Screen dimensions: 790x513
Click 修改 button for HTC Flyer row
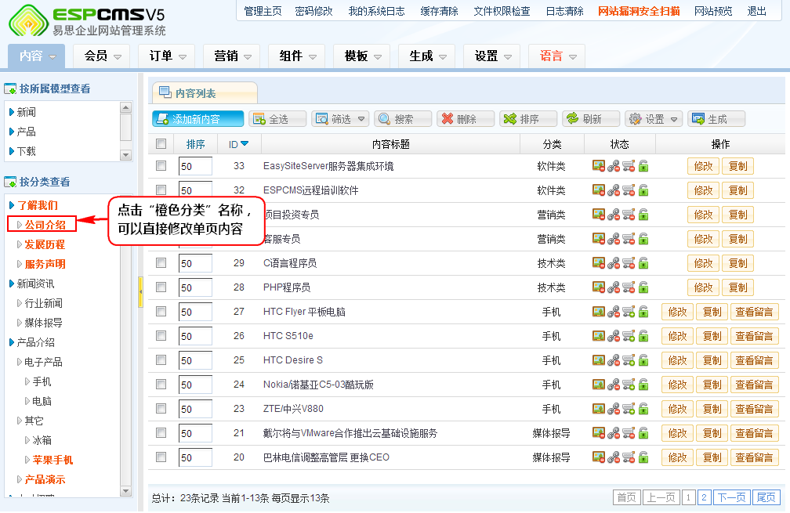[678, 312]
